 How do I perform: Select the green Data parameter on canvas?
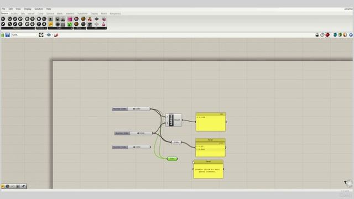(x=172, y=159)
